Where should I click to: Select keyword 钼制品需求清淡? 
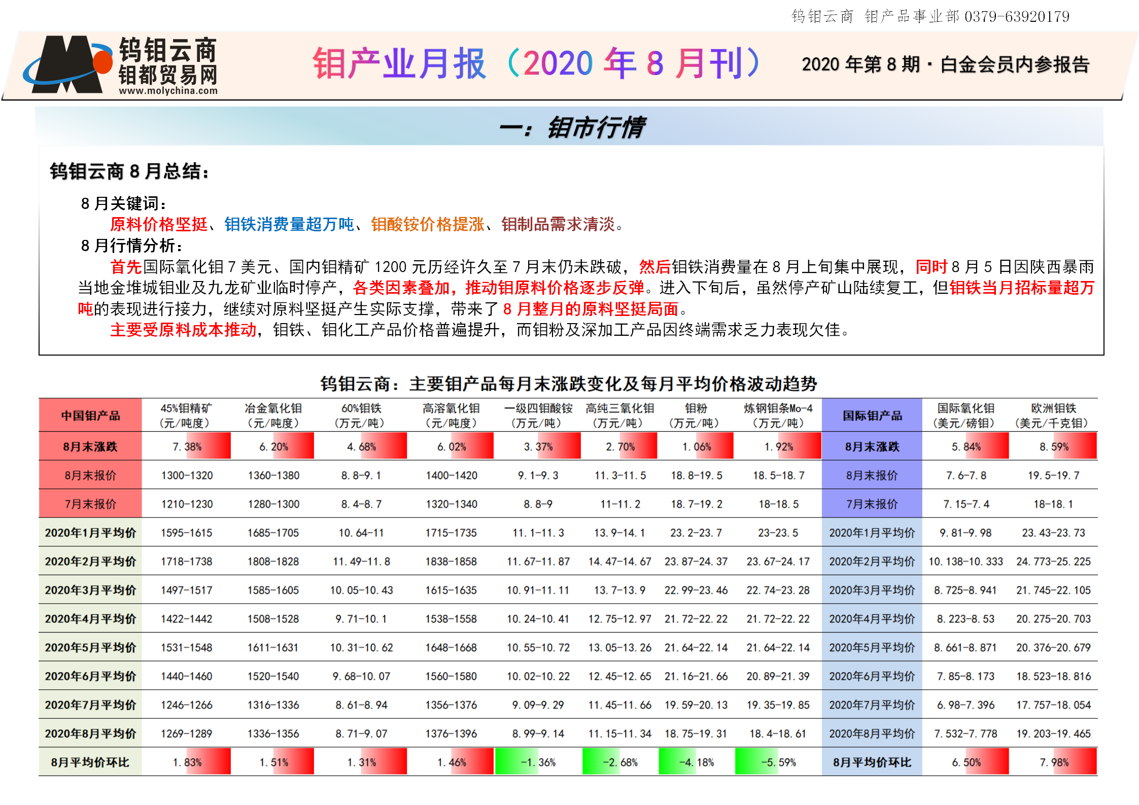click(558, 224)
